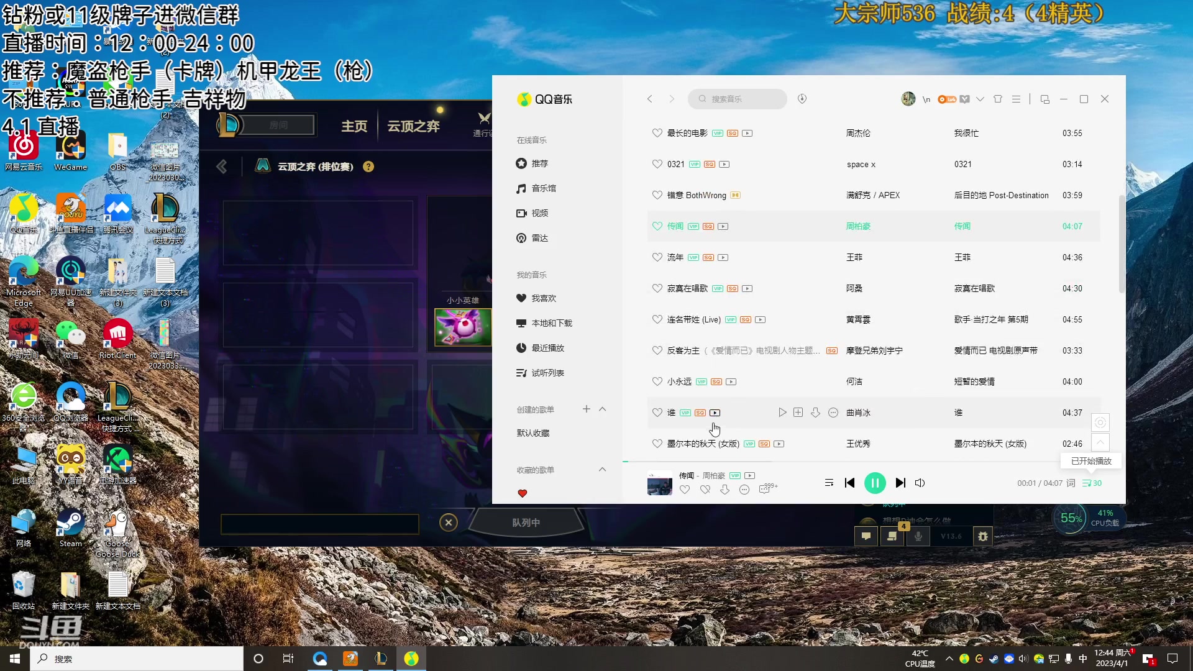This screenshot has width=1193, height=671.
Task: Play the song 谁 row play icon
Action: click(x=782, y=413)
